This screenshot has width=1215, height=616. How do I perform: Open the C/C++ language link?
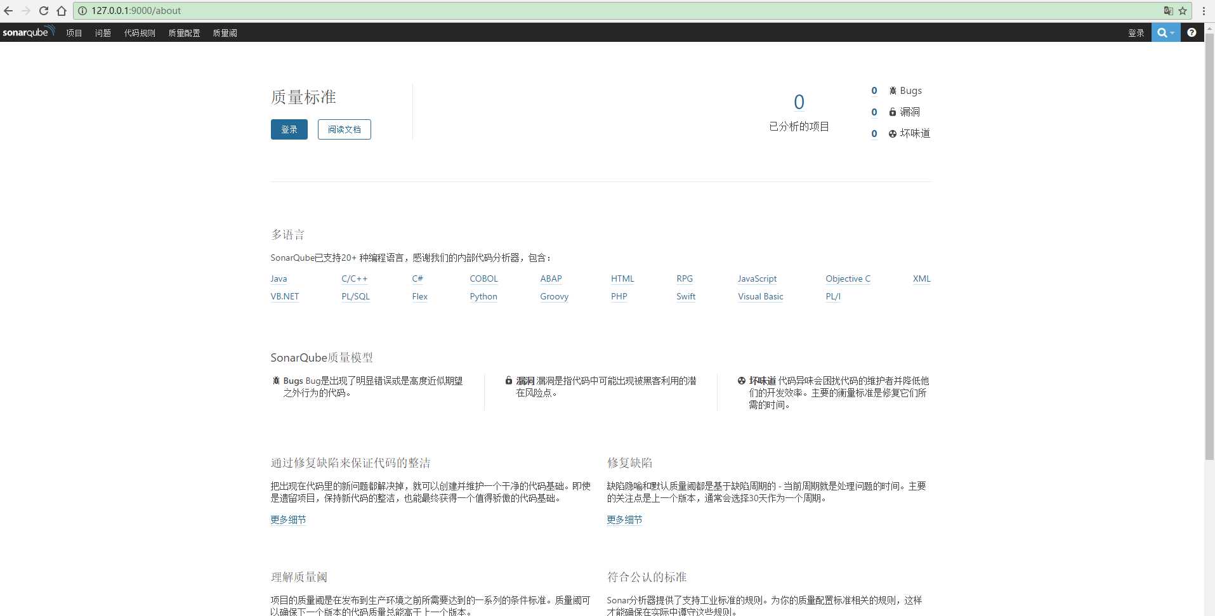click(x=354, y=279)
